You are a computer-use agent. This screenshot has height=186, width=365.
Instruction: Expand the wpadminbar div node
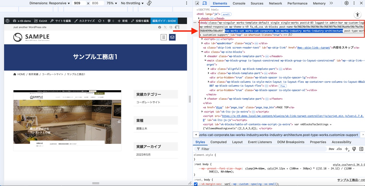click(x=203, y=43)
